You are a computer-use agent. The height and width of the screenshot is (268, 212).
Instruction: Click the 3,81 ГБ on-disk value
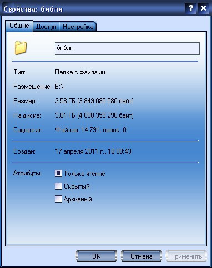tap(65, 115)
